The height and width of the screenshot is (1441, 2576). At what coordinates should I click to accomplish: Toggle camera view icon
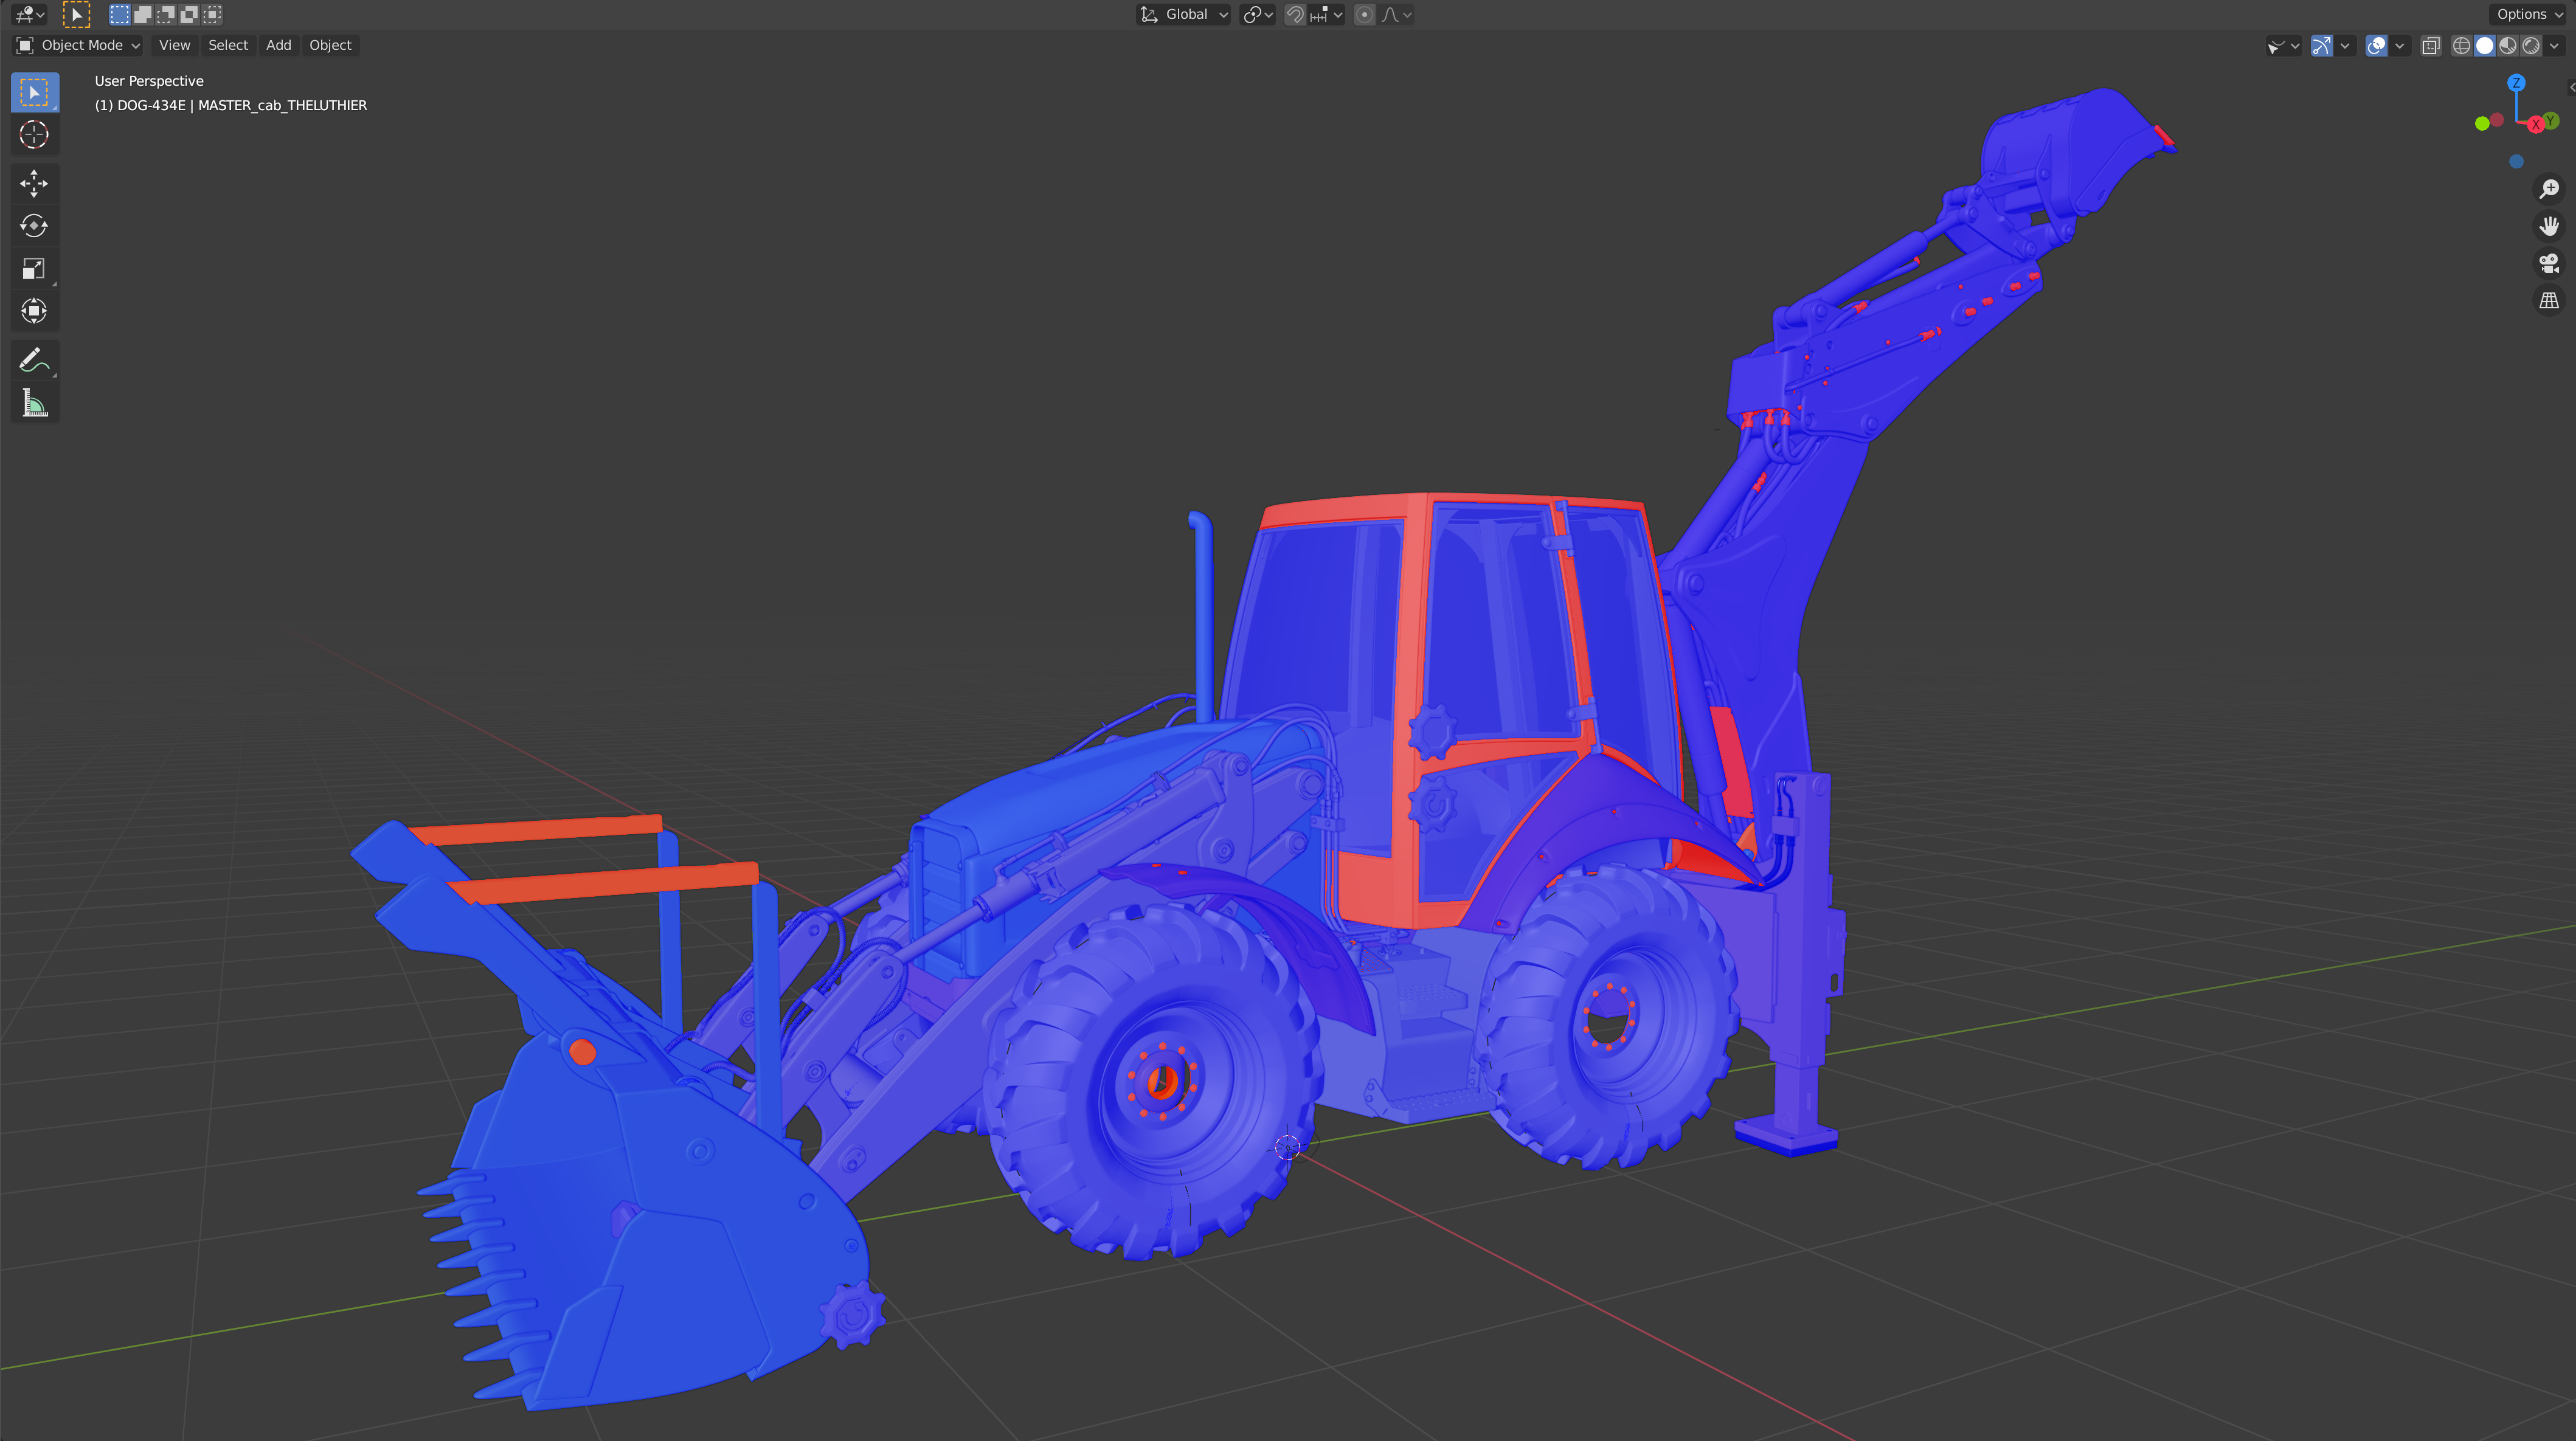[2549, 263]
